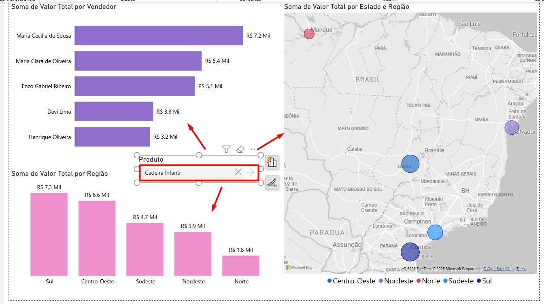Select the Maria Cecília de Sousa bar

(159, 36)
